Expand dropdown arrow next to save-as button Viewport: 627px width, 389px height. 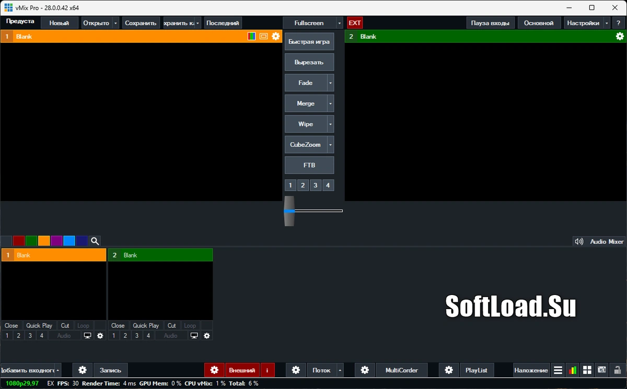tap(198, 23)
